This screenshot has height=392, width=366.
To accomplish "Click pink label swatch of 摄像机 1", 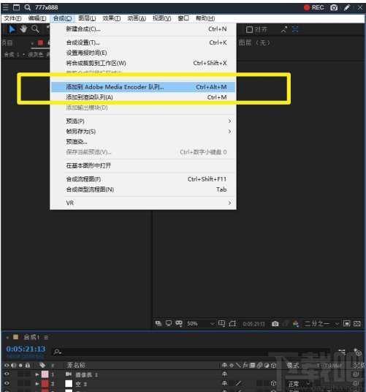I will point(45,374).
